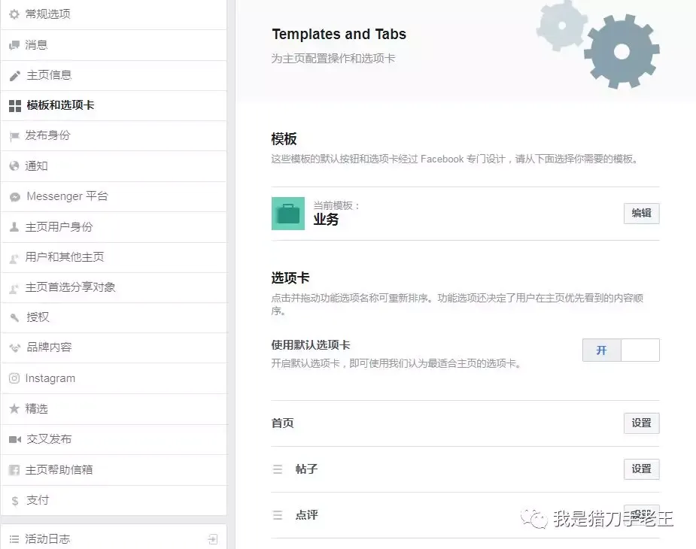Click 设置 button for 首页 tab
696x549 pixels.
coord(641,423)
